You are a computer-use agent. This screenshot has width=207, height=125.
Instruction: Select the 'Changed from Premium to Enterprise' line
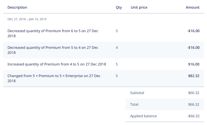click(103, 78)
